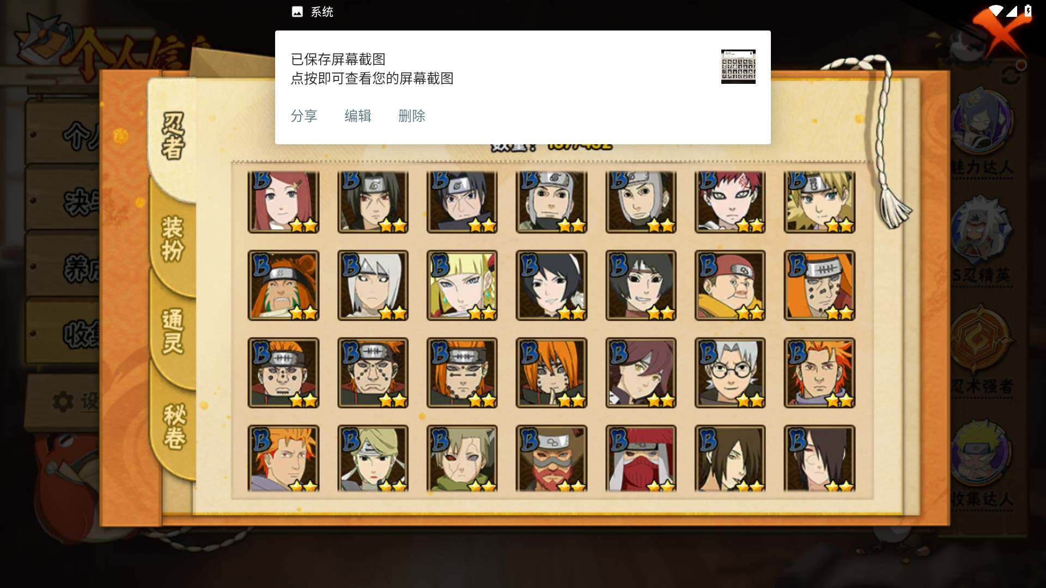
Task: Select the 忍者 ninja tab
Action: pyautogui.click(x=173, y=136)
